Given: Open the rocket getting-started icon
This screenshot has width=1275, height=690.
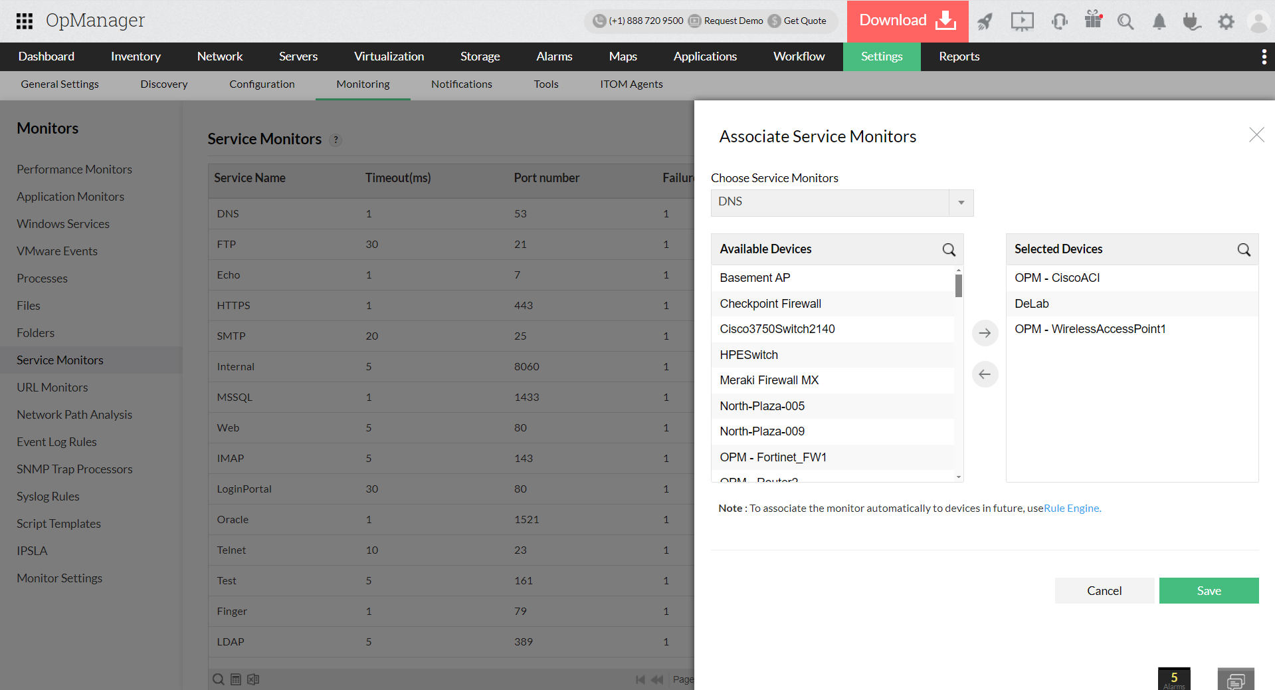Looking at the screenshot, I should coord(985,21).
